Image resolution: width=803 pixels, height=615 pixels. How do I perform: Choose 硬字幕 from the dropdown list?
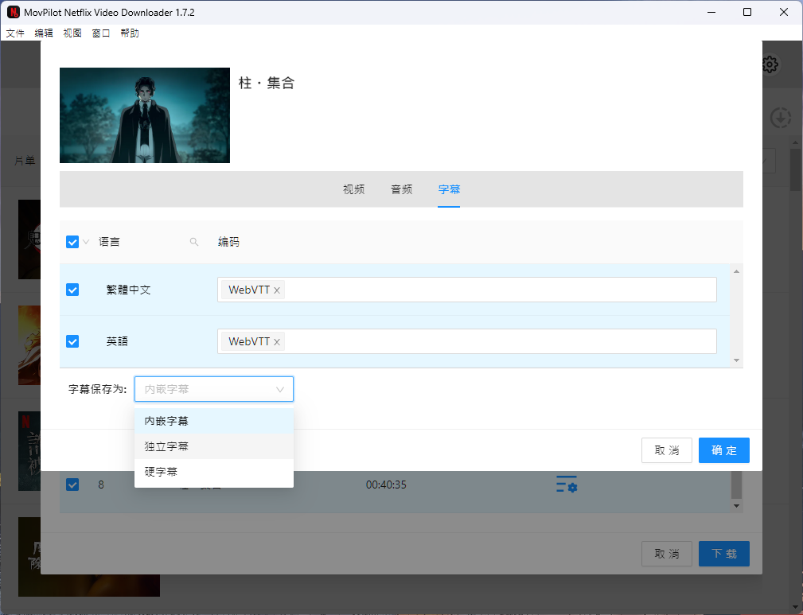click(161, 472)
